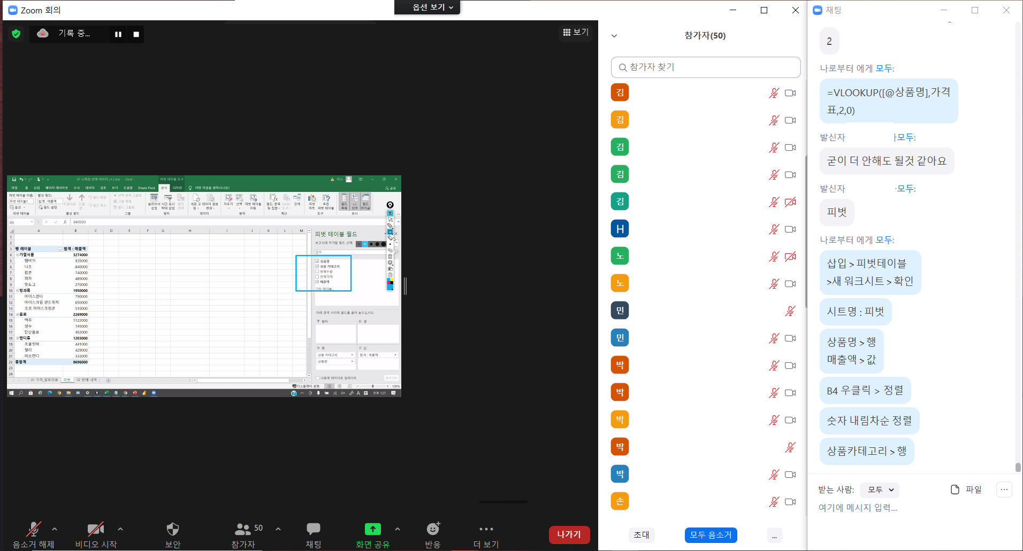Open the 반응 reactions menu
This screenshot has width=1023, height=551.
pyautogui.click(x=432, y=534)
